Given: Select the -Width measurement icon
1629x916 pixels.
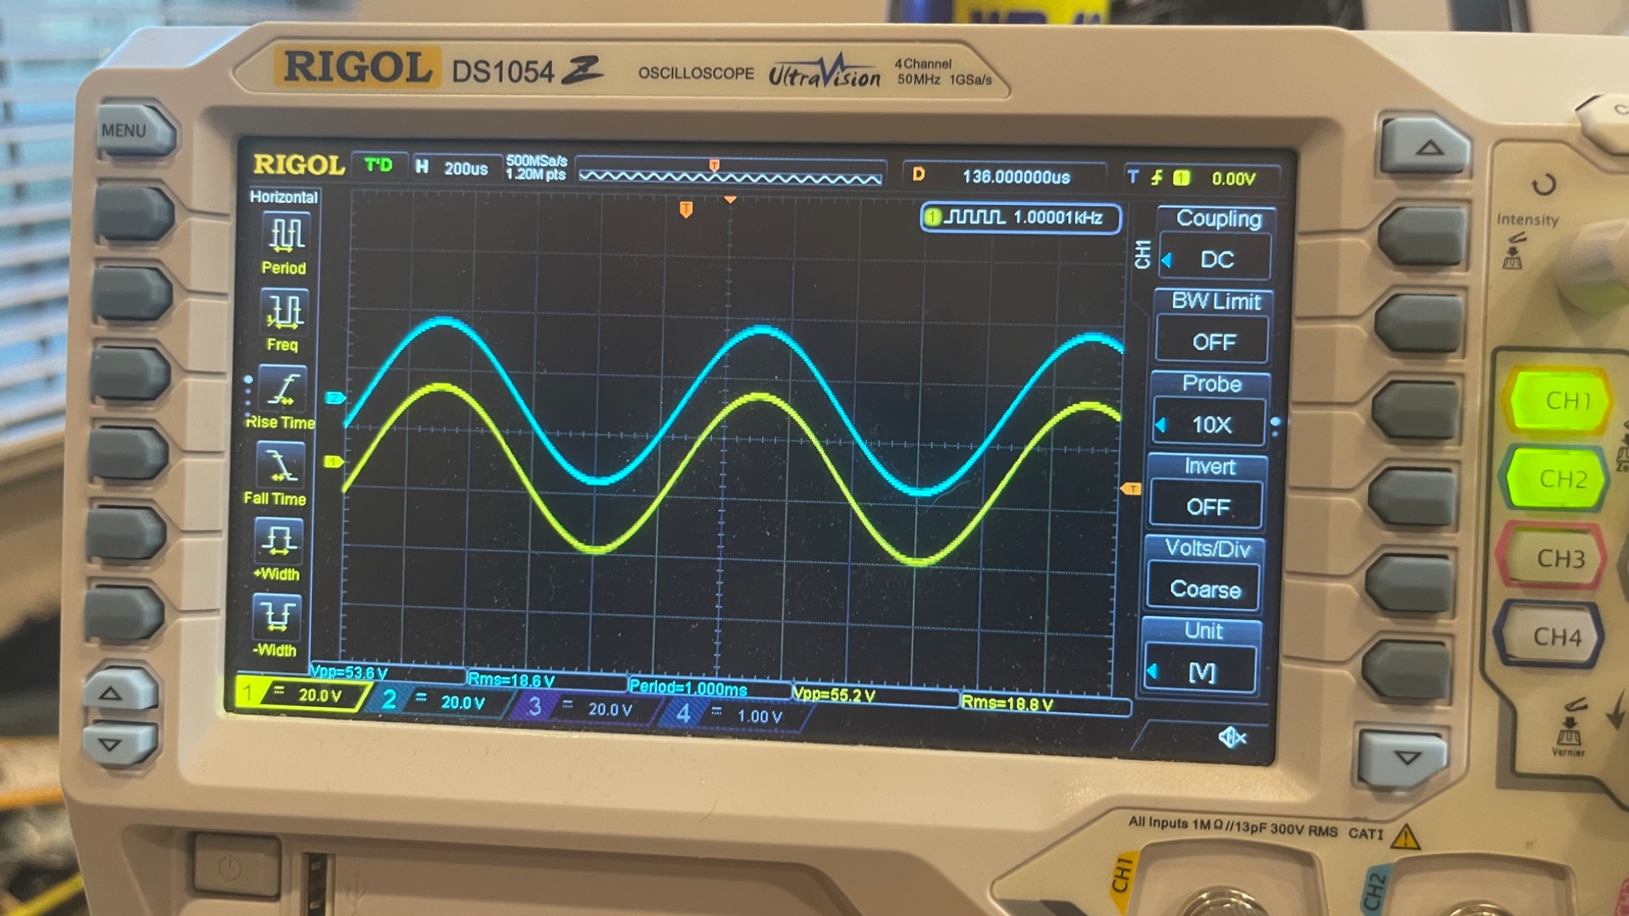Looking at the screenshot, I should tap(277, 616).
